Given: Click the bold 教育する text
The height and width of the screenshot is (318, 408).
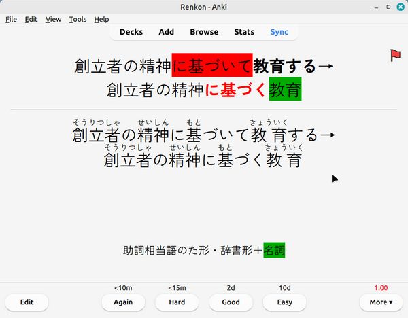Looking at the screenshot, I should pyautogui.click(x=284, y=66).
